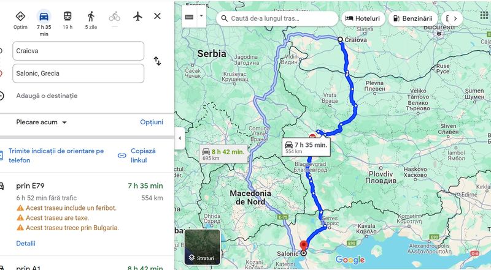Select the Optim best travel mode icon

coord(20,17)
